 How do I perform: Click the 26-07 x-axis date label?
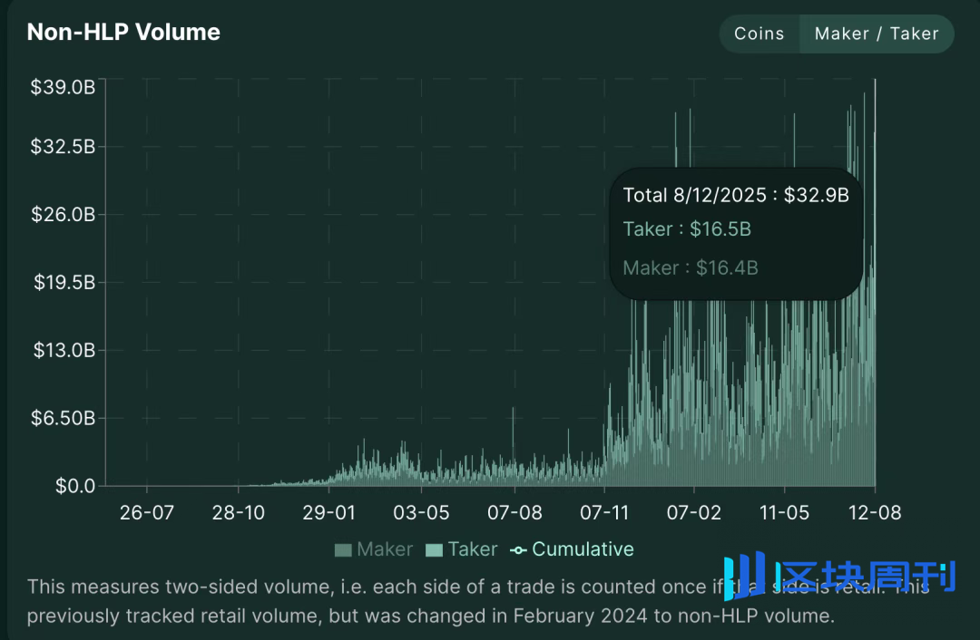(x=146, y=512)
